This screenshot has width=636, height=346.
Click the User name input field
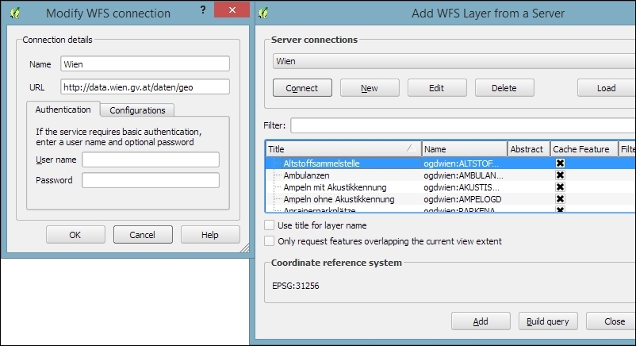pyautogui.click(x=151, y=160)
